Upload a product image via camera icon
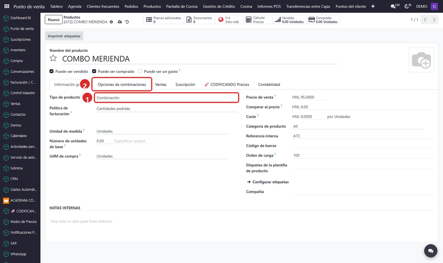The height and width of the screenshot is (263, 443). tap(421, 60)
